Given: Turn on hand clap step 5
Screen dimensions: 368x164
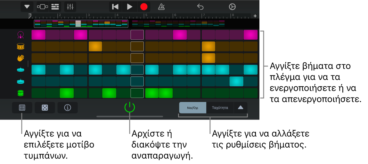Looking at the screenshot, I should [x=95, y=58].
